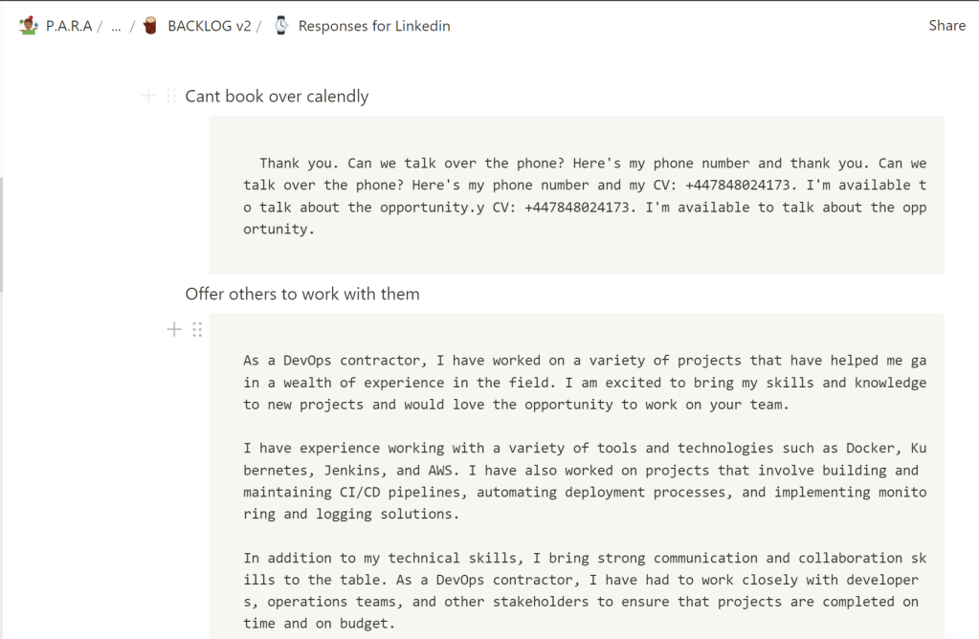This screenshot has height=639, width=979.
Task: Click the watch icon beside Responses for Linkedin
Action: (x=281, y=26)
